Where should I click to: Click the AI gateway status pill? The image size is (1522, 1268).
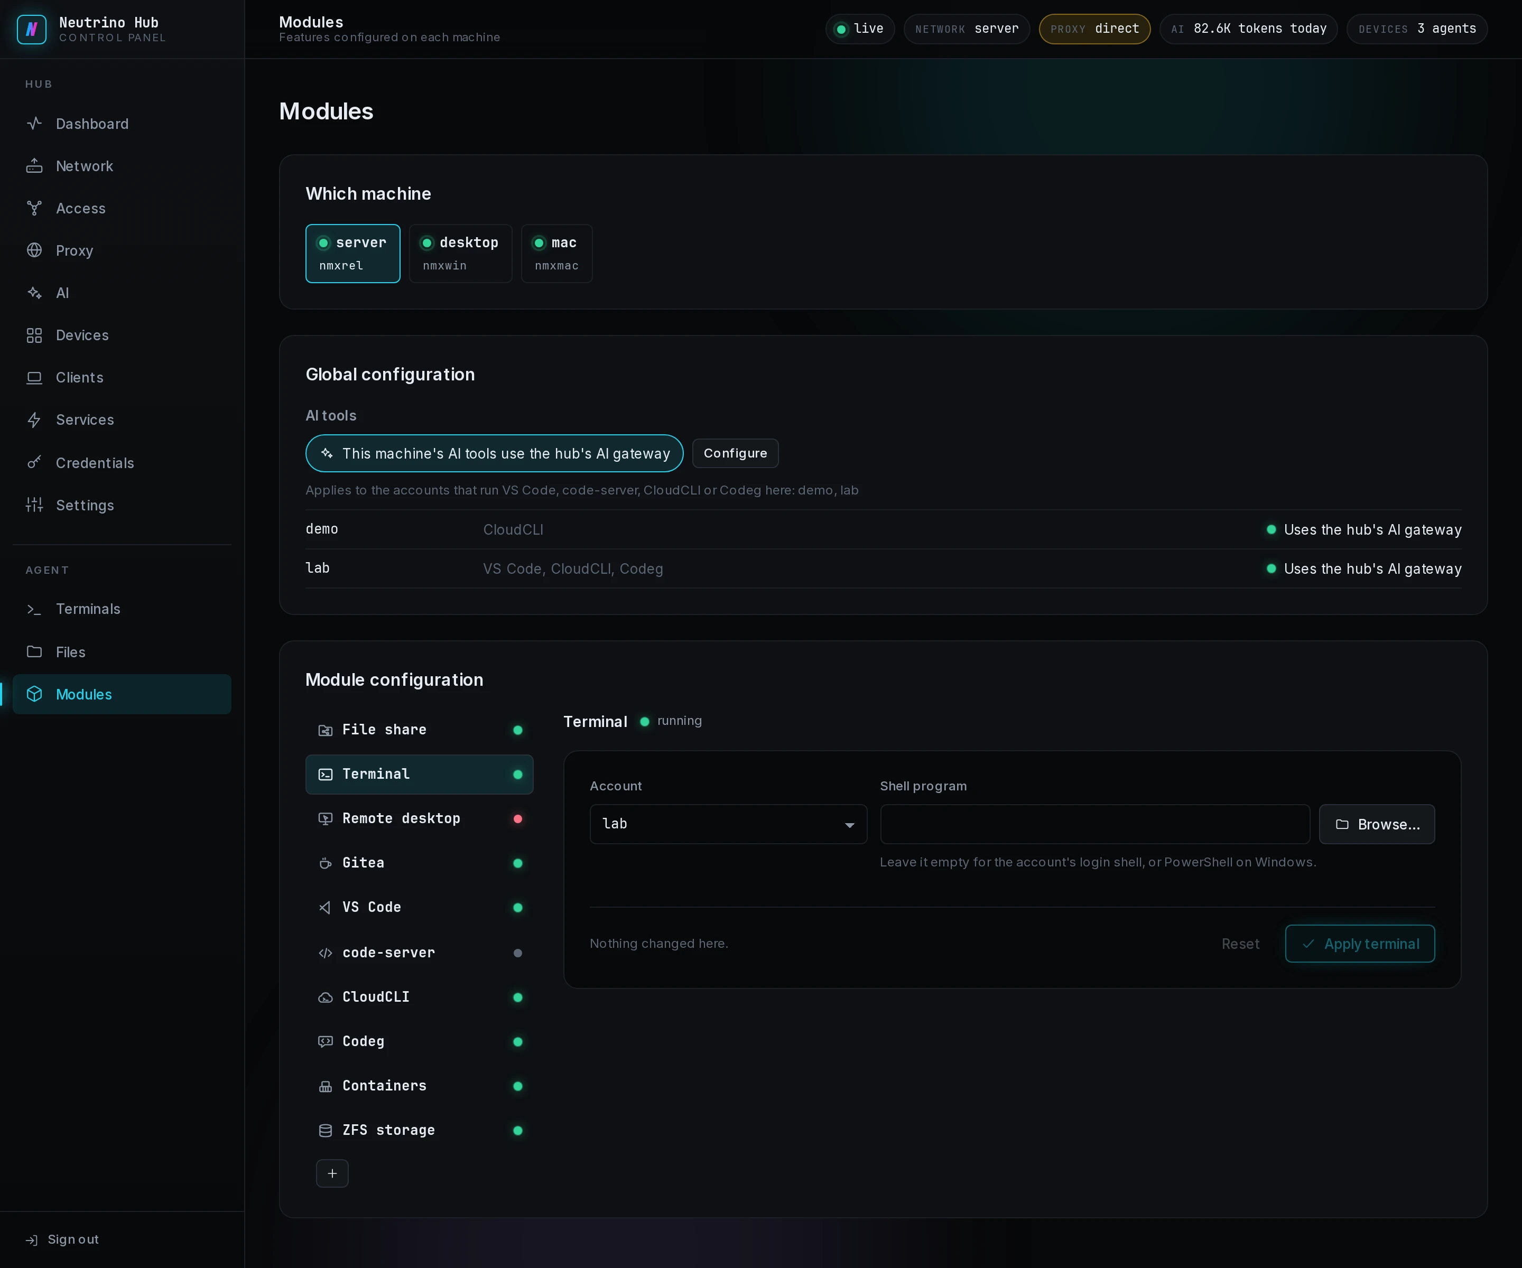tap(494, 453)
